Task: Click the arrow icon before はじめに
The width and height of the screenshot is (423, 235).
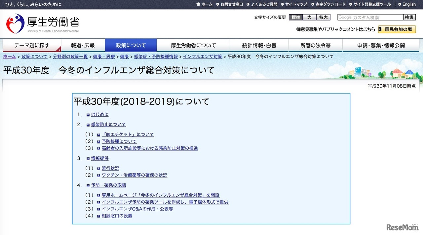Action: [x=88, y=115]
